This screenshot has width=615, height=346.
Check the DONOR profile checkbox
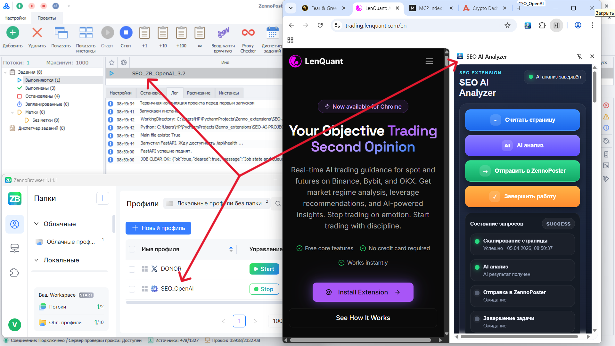pyautogui.click(x=132, y=269)
